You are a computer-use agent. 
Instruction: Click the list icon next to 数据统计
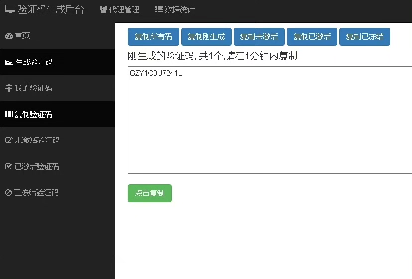(159, 10)
